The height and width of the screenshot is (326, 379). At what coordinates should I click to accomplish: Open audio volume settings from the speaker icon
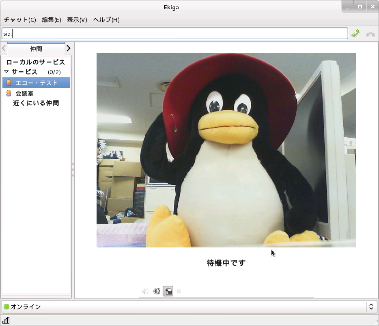coord(144,291)
